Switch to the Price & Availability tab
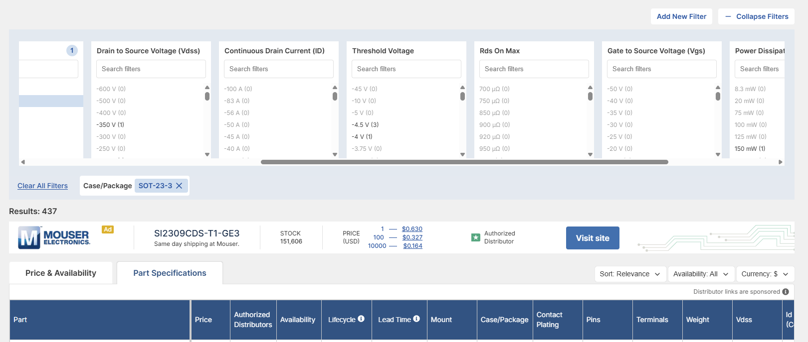Screen dimensions: 808x342 (x=61, y=273)
